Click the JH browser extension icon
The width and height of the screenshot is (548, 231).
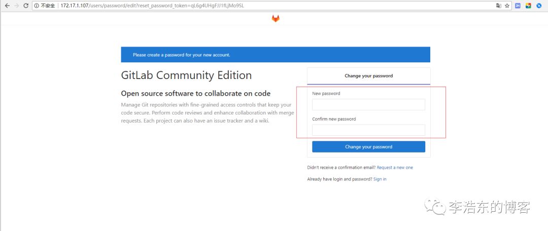[518, 6]
